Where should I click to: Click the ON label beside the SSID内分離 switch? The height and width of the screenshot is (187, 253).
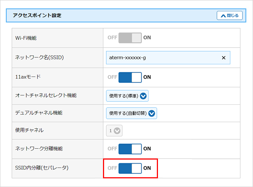tap(147, 168)
